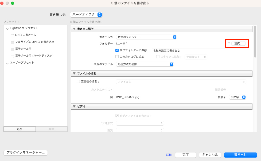Collapse the Lightroom プリセット tree

[x=7, y=28]
